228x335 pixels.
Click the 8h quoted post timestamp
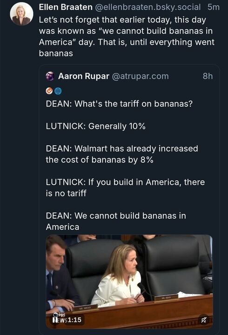pyautogui.click(x=208, y=76)
